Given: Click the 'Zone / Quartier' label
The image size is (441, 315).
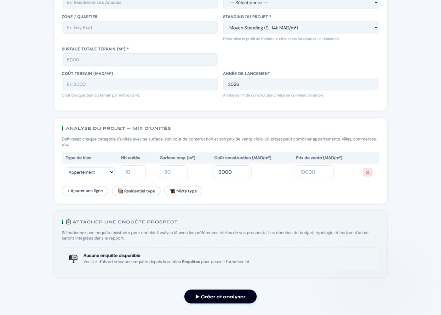Looking at the screenshot, I should [80, 17].
